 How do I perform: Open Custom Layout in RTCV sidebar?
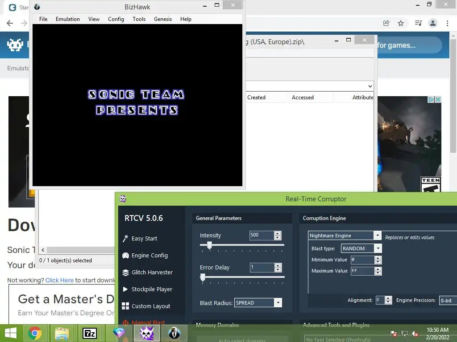point(146,306)
